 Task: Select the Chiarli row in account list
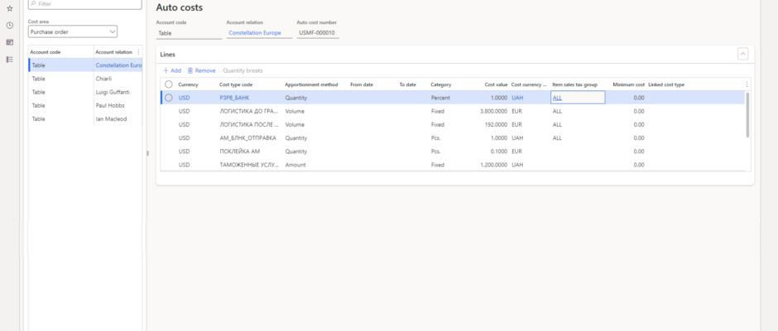pos(85,79)
